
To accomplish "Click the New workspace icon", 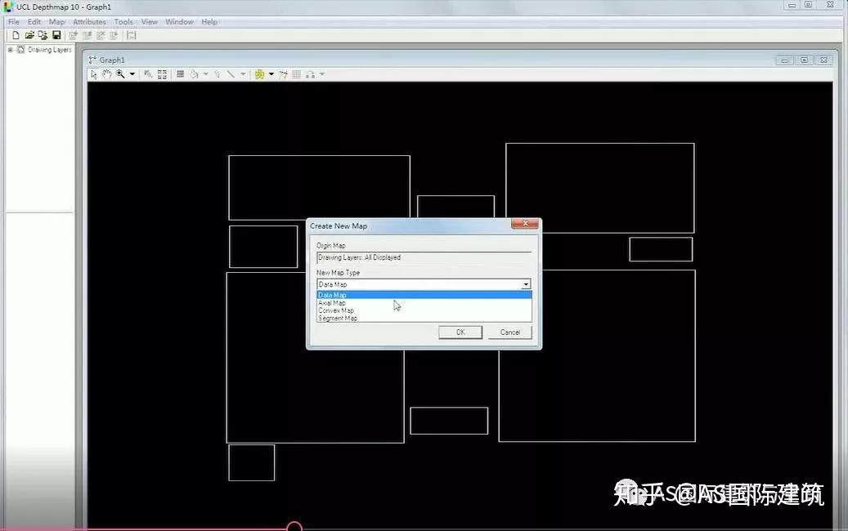I will pyautogui.click(x=15, y=35).
